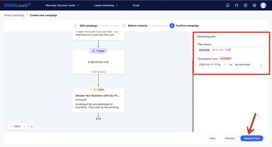Go to the Edit campaign step
This screenshot has width=272, height=147.
pyautogui.click(x=86, y=26)
